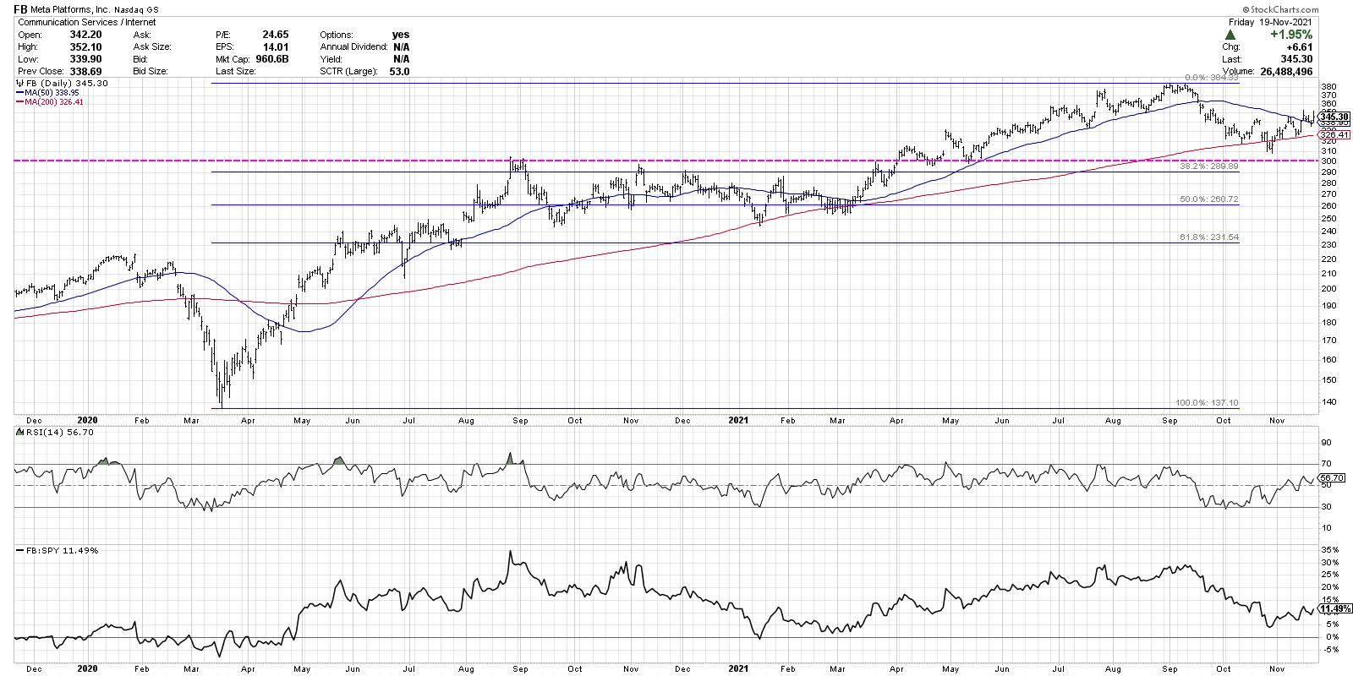Viewport: 1353px width, 676px height.
Task: Click the red MA(200) legend line marker
Action: (x=19, y=102)
